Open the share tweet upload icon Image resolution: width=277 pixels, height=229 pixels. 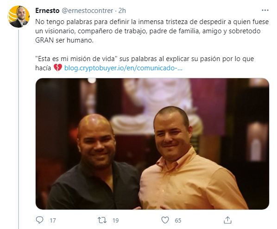(227, 220)
